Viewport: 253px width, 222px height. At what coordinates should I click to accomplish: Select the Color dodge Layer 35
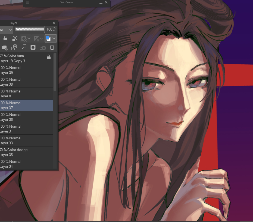point(24,152)
